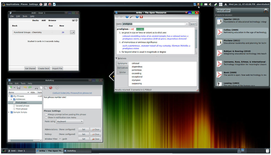Viewport: 271px width, 155px height.
Task: Click the second blue help icon in Artha
Action: [x=137, y=17]
